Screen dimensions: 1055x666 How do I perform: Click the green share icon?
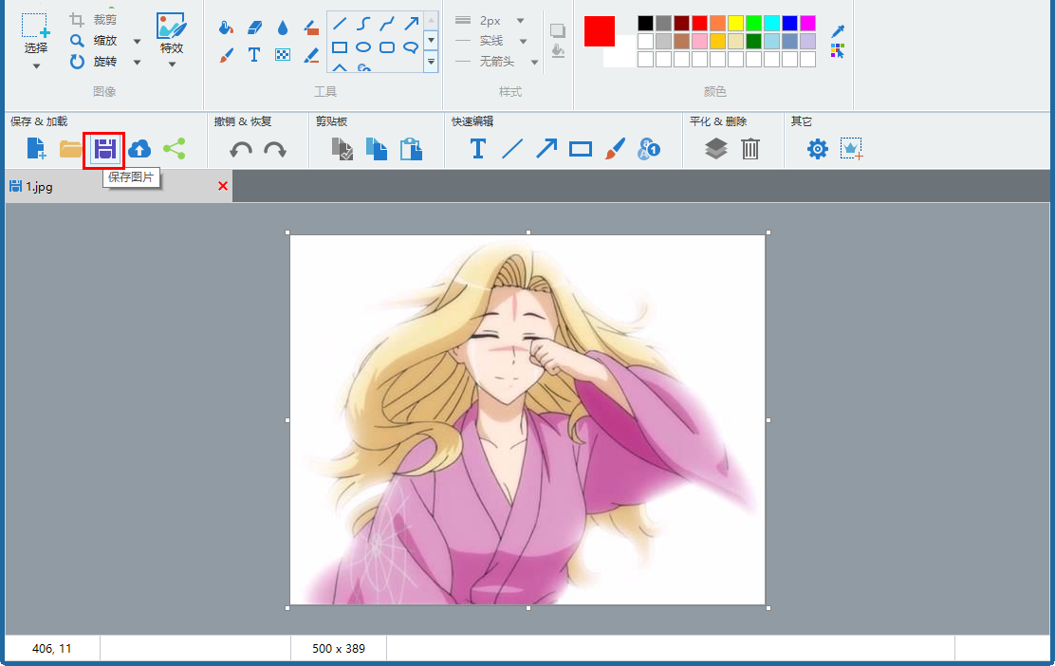tap(175, 149)
